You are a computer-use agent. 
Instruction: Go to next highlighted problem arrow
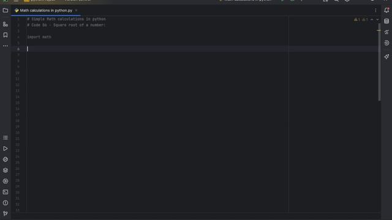[x=377, y=20]
